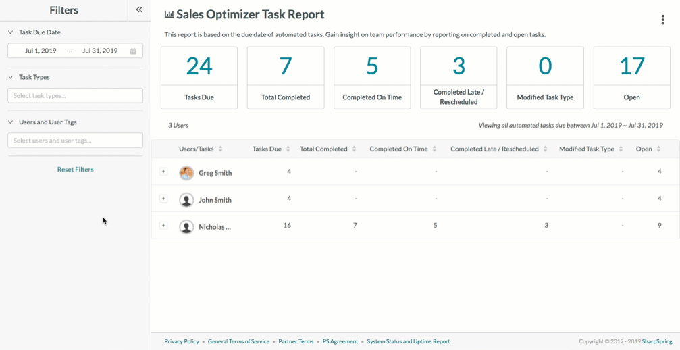Collapse the Task Types filter section

(x=11, y=77)
